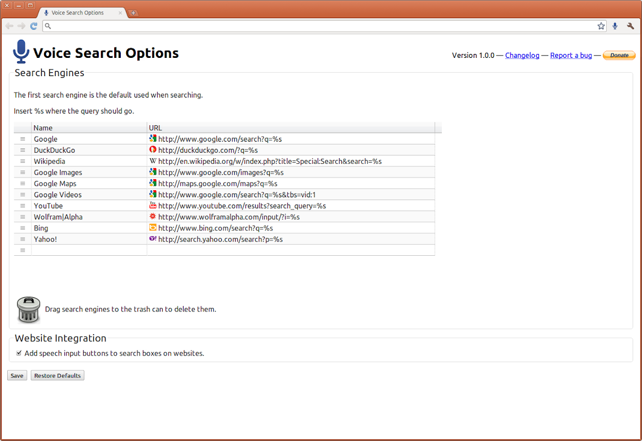Click Restore Defaults button
642x441 pixels.
click(57, 375)
